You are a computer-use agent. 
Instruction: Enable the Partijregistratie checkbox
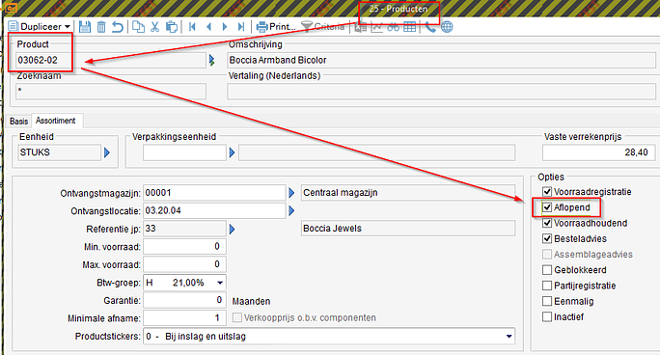547,286
